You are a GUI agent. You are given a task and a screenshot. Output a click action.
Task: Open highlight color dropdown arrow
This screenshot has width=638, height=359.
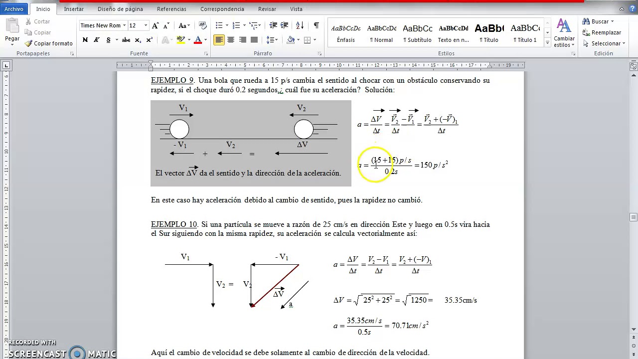[189, 40]
